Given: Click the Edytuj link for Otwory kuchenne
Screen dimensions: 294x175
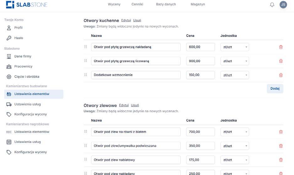Looking at the screenshot, I should 126,20.
